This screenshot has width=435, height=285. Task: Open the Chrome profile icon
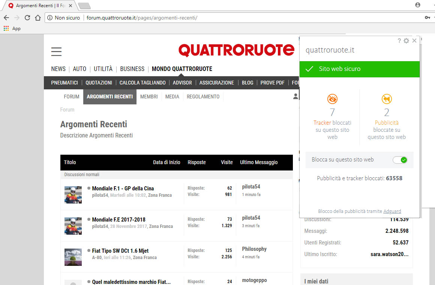click(417, 5)
